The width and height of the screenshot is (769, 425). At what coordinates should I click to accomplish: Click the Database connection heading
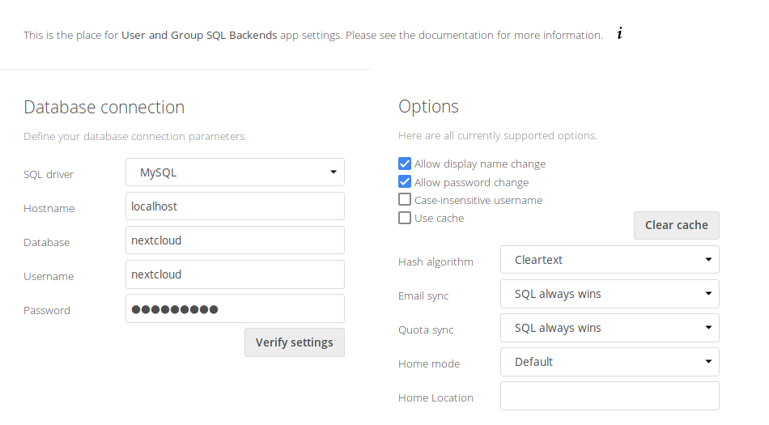click(x=104, y=107)
